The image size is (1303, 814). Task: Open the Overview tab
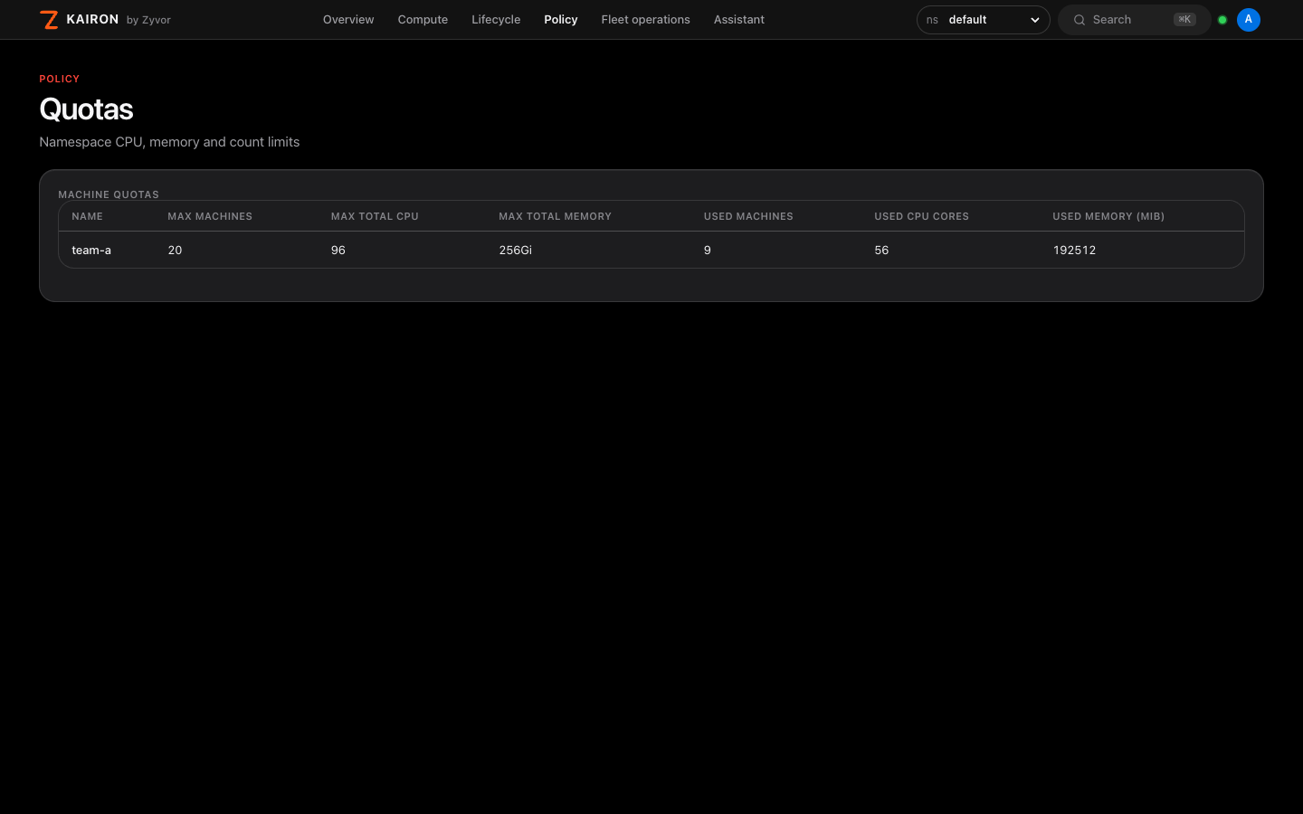[x=348, y=20]
